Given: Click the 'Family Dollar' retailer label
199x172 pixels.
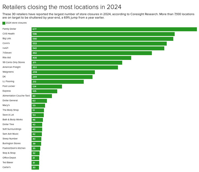Looking at the screenshot, I should (x=9, y=29).
